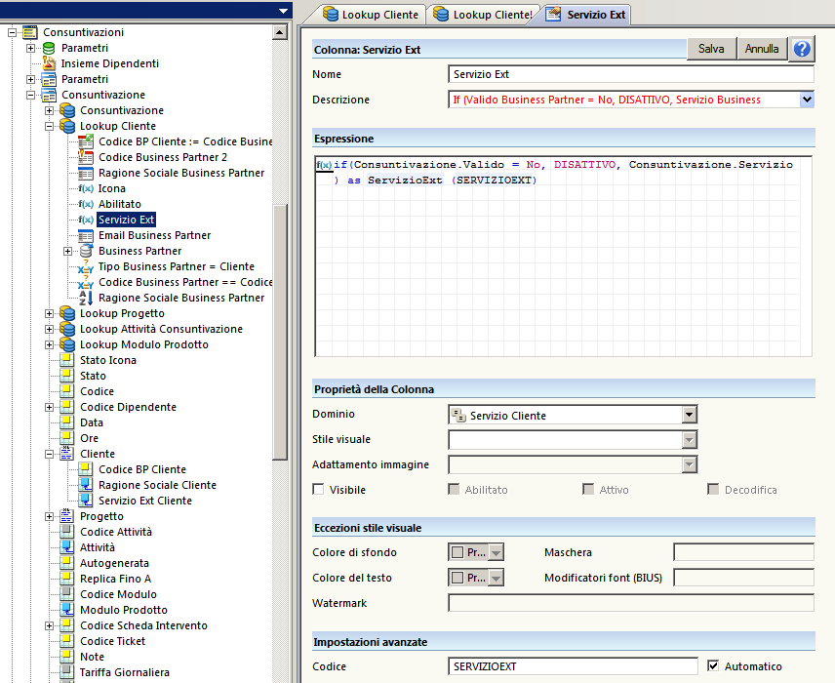Click the f(x) icon in expression editor
835x683 pixels.
tap(324, 165)
